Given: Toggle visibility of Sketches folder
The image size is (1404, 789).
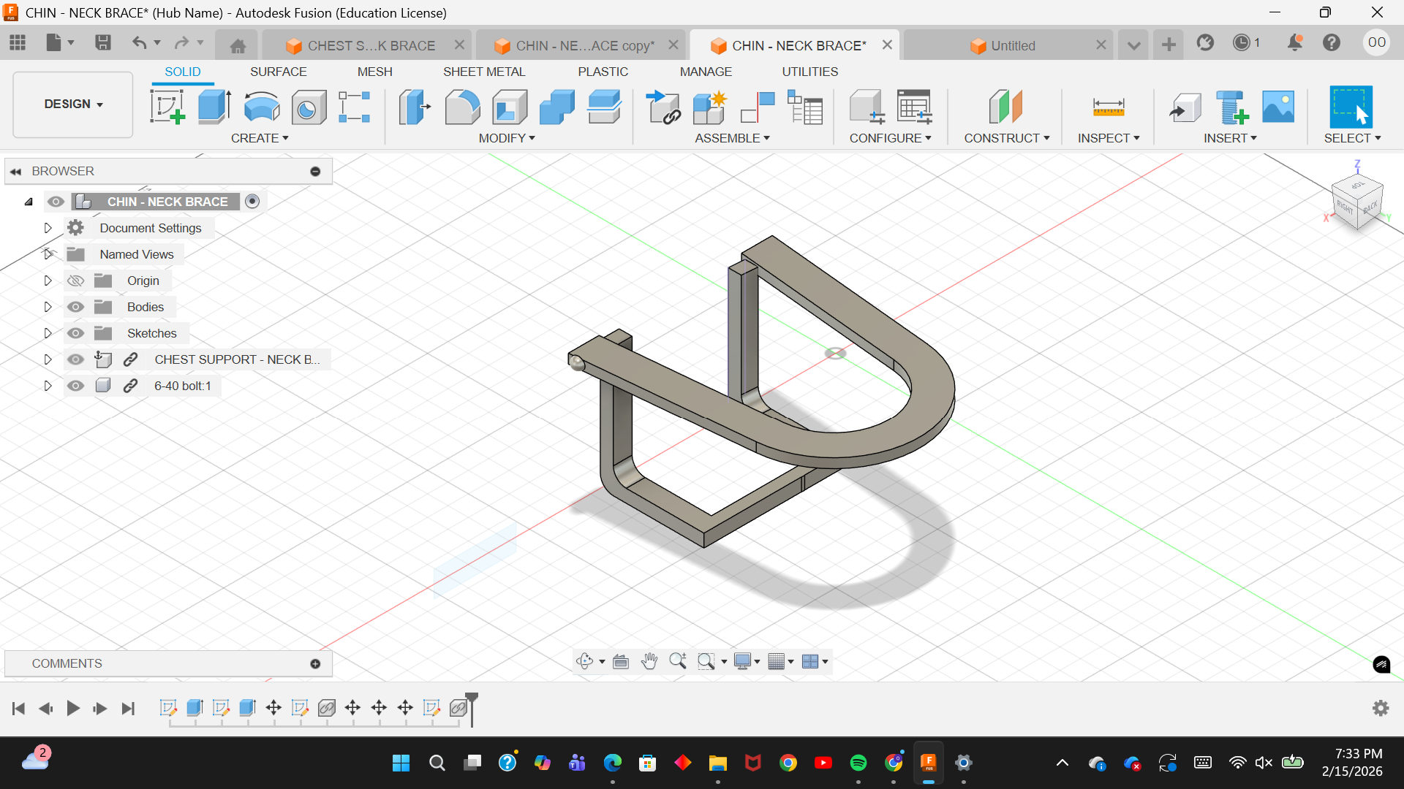Looking at the screenshot, I should coord(75,333).
